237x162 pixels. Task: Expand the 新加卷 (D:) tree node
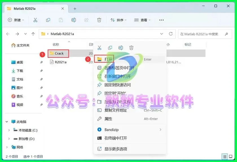point(9,139)
